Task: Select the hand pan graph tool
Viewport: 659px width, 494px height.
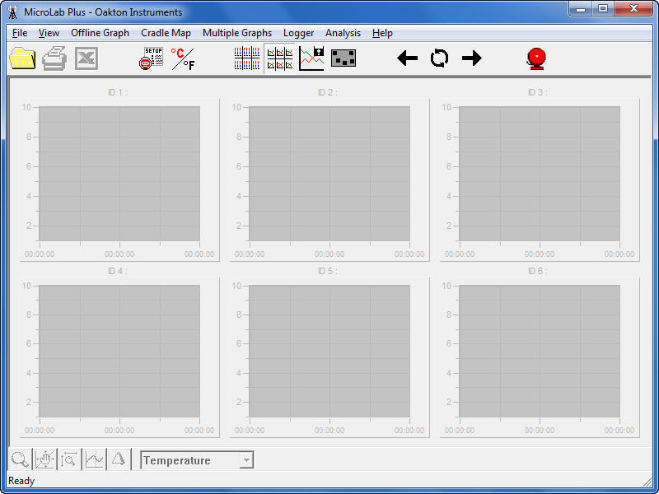Action: pos(44,459)
